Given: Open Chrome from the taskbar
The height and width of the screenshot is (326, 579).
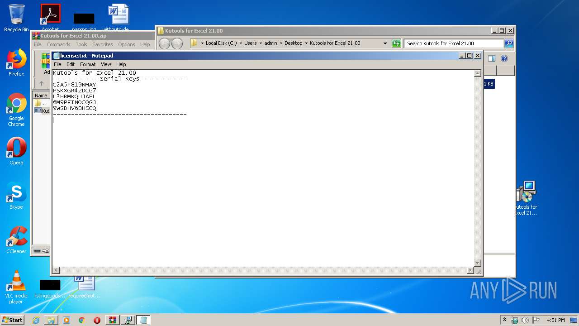Looking at the screenshot, I should [x=81, y=320].
